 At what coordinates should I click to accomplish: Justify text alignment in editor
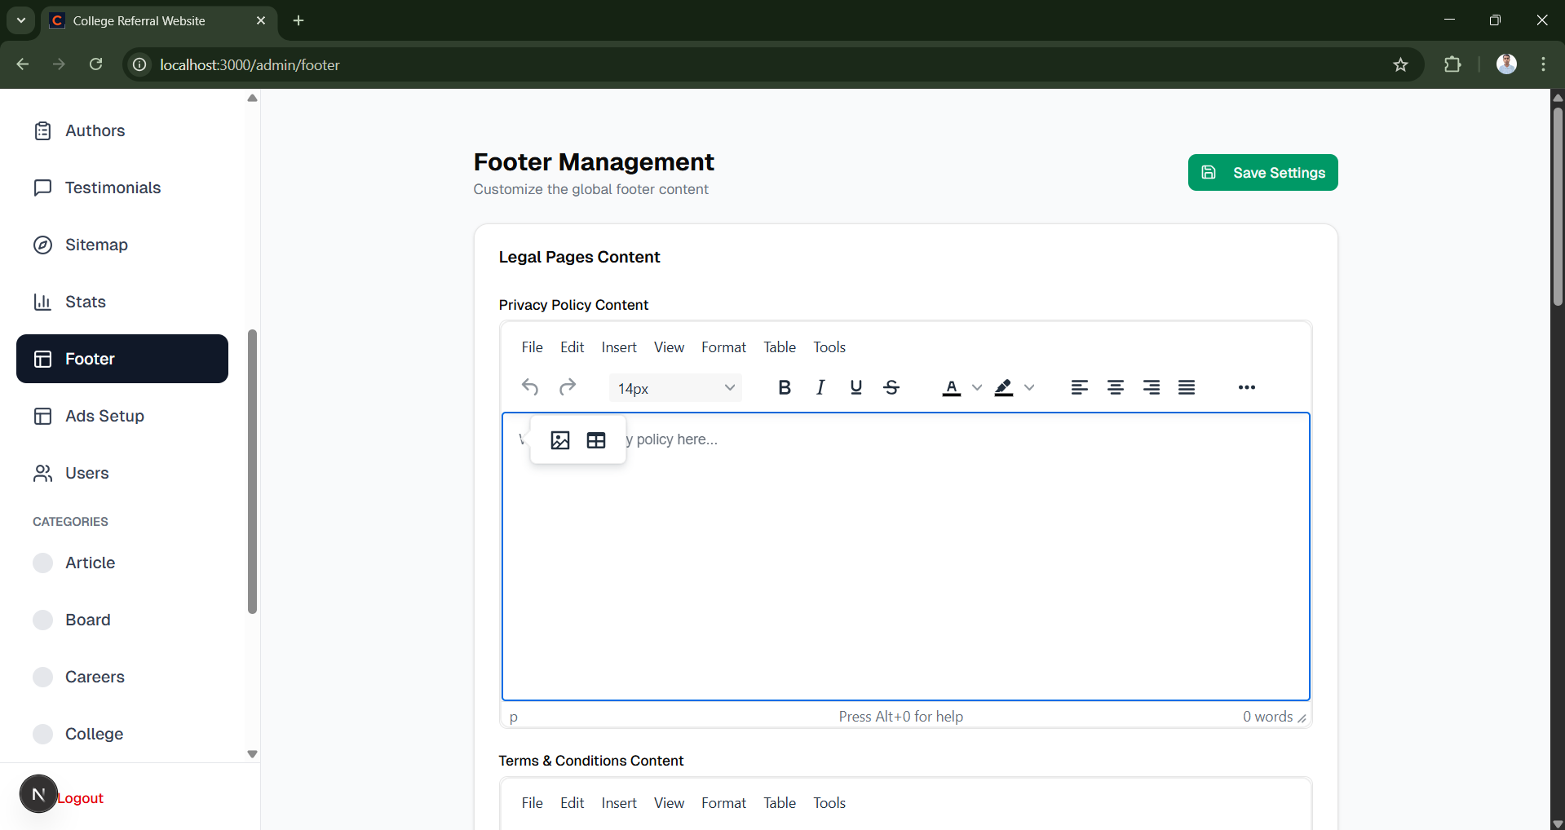pyautogui.click(x=1187, y=387)
